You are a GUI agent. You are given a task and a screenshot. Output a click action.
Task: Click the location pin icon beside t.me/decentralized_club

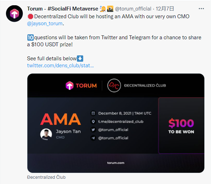click(93, 122)
